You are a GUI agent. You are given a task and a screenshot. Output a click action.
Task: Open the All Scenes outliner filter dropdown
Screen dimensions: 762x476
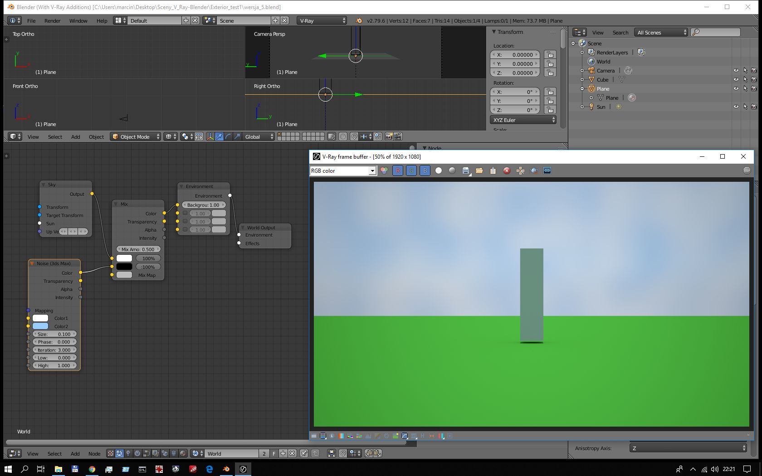point(661,32)
